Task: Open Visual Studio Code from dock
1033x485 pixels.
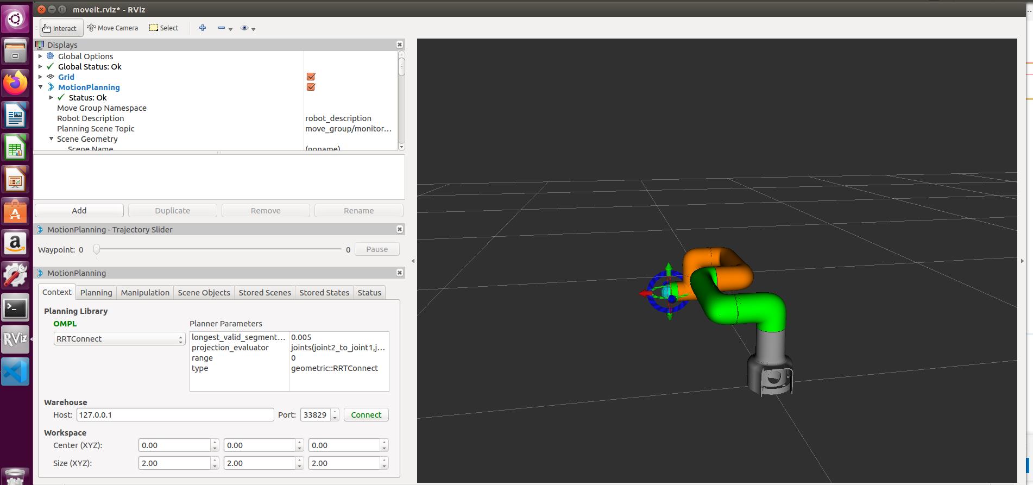Action: click(15, 372)
